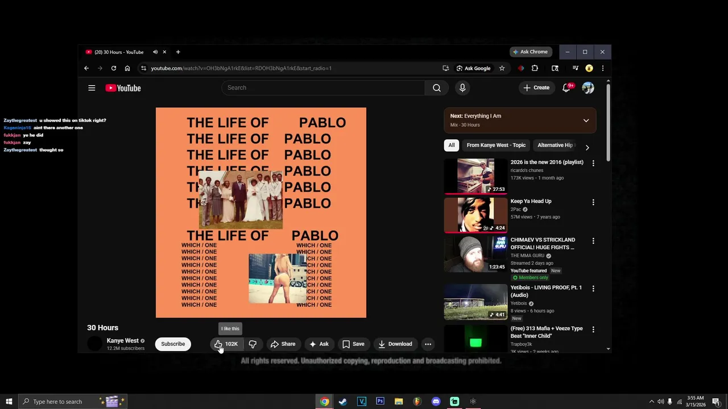The width and height of the screenshot is (728, 409).
Task: Open the Chrome profile avatar
Action: click(x=589, y=68)
